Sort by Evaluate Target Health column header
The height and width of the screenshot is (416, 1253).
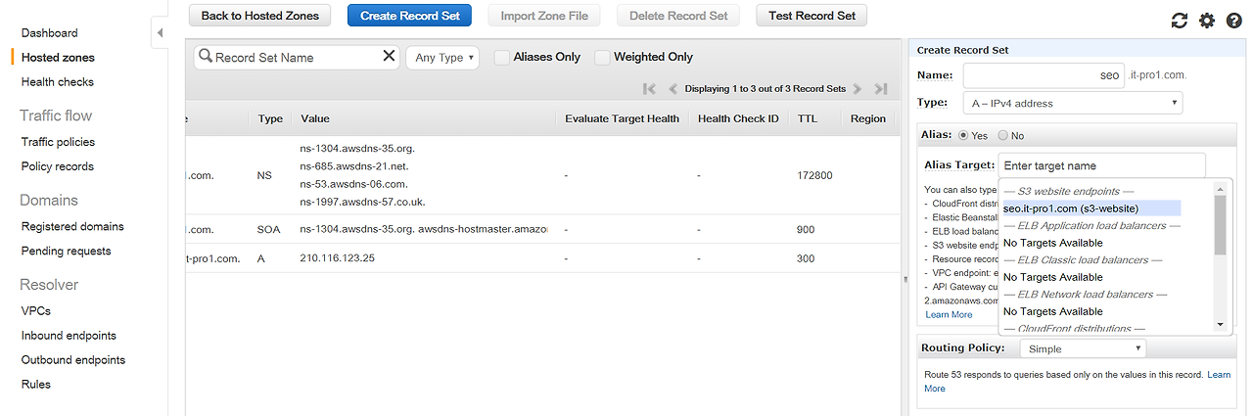pyautogui.click(x=623, y=118)
